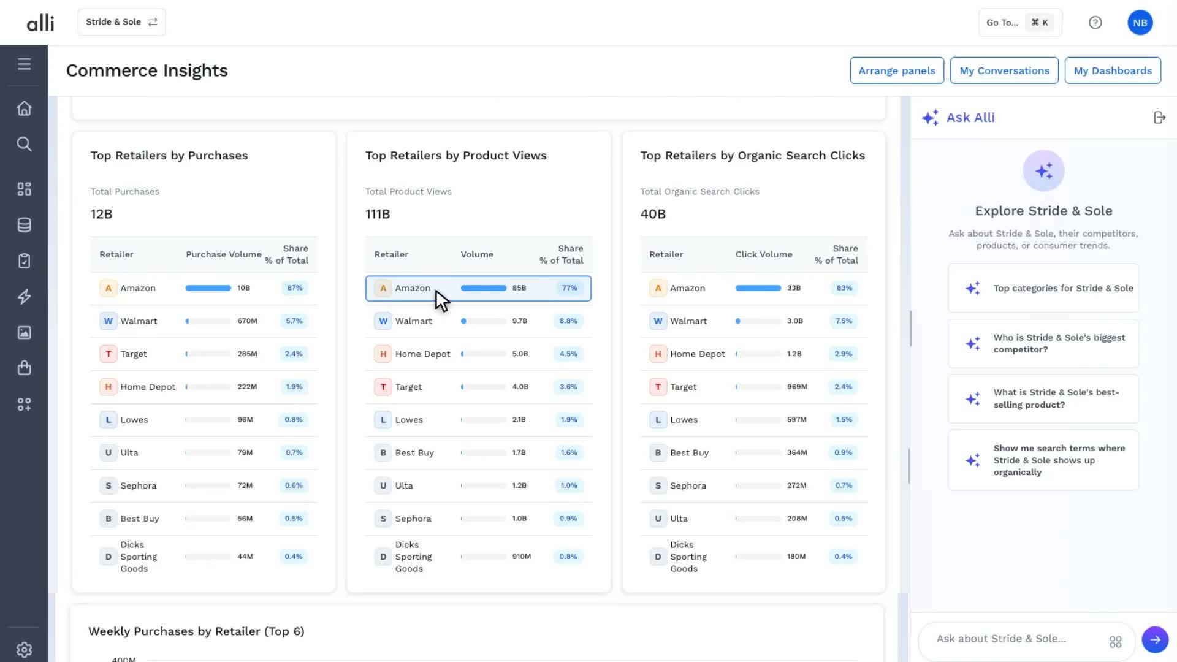The height and width of the screenshot is (662, 1177).
Task: Open prompt library icon in Ask Alli input
Action: [1116, 642]
